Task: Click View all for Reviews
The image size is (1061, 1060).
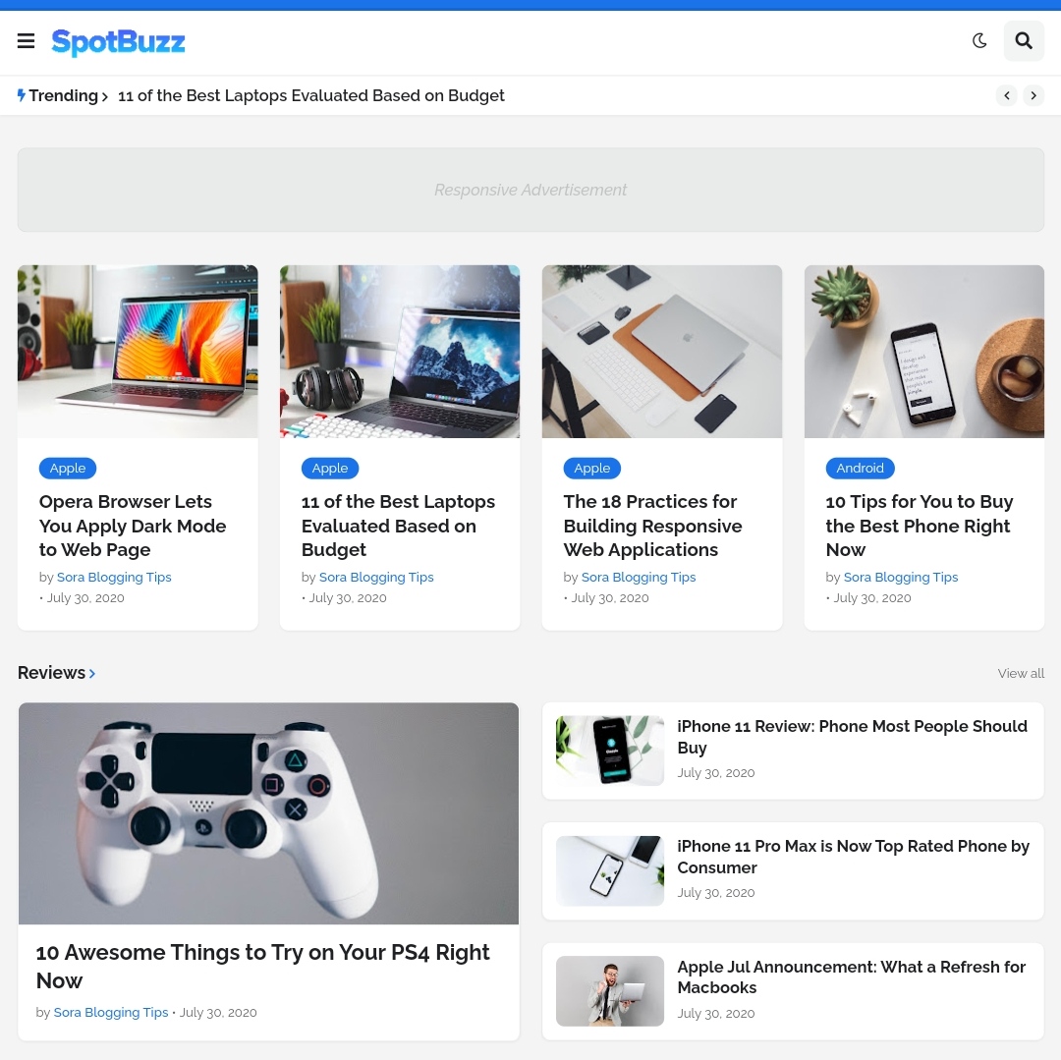Action: click(1021, 673)
